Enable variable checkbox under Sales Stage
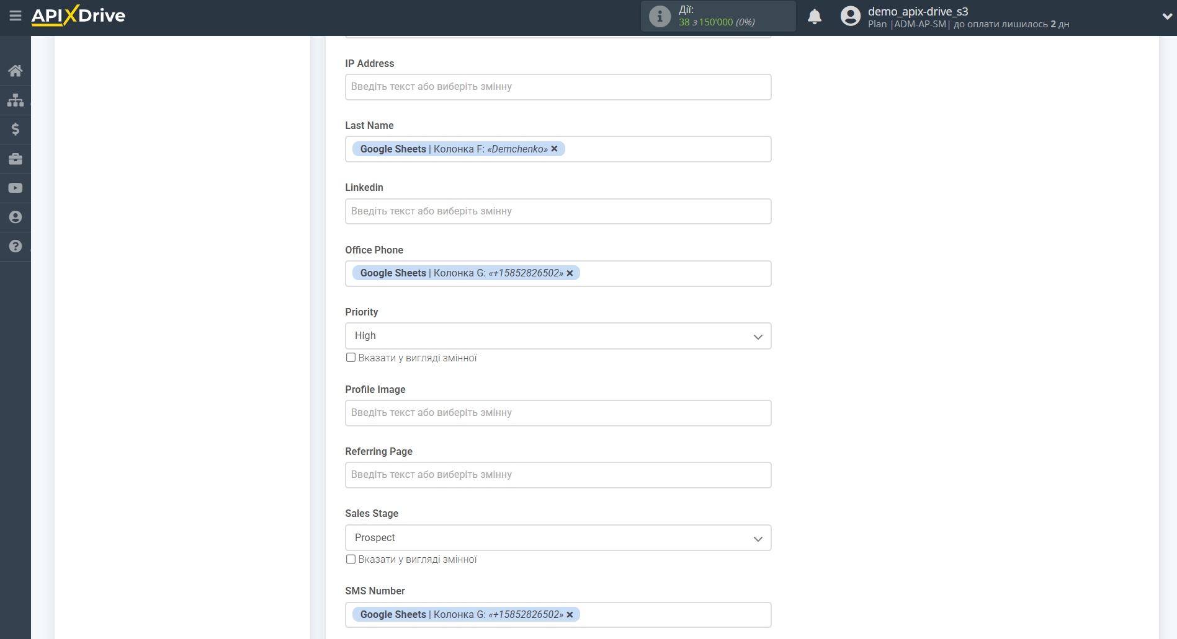Image resolution: width=1177 pixels, height=639 pixels. 351,559
